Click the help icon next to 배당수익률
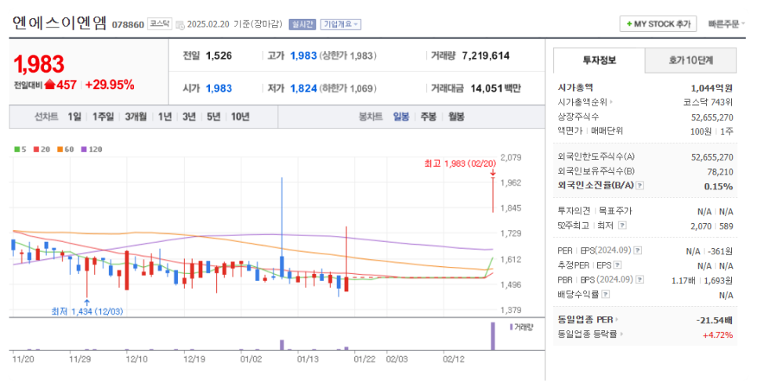Viewport: 757px width, 389px height. tap(606, 294)
